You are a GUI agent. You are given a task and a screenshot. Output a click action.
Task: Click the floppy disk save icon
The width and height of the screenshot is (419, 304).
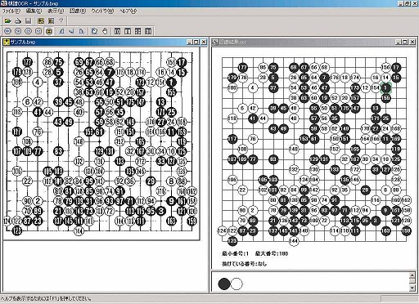[x=28, y=21]
